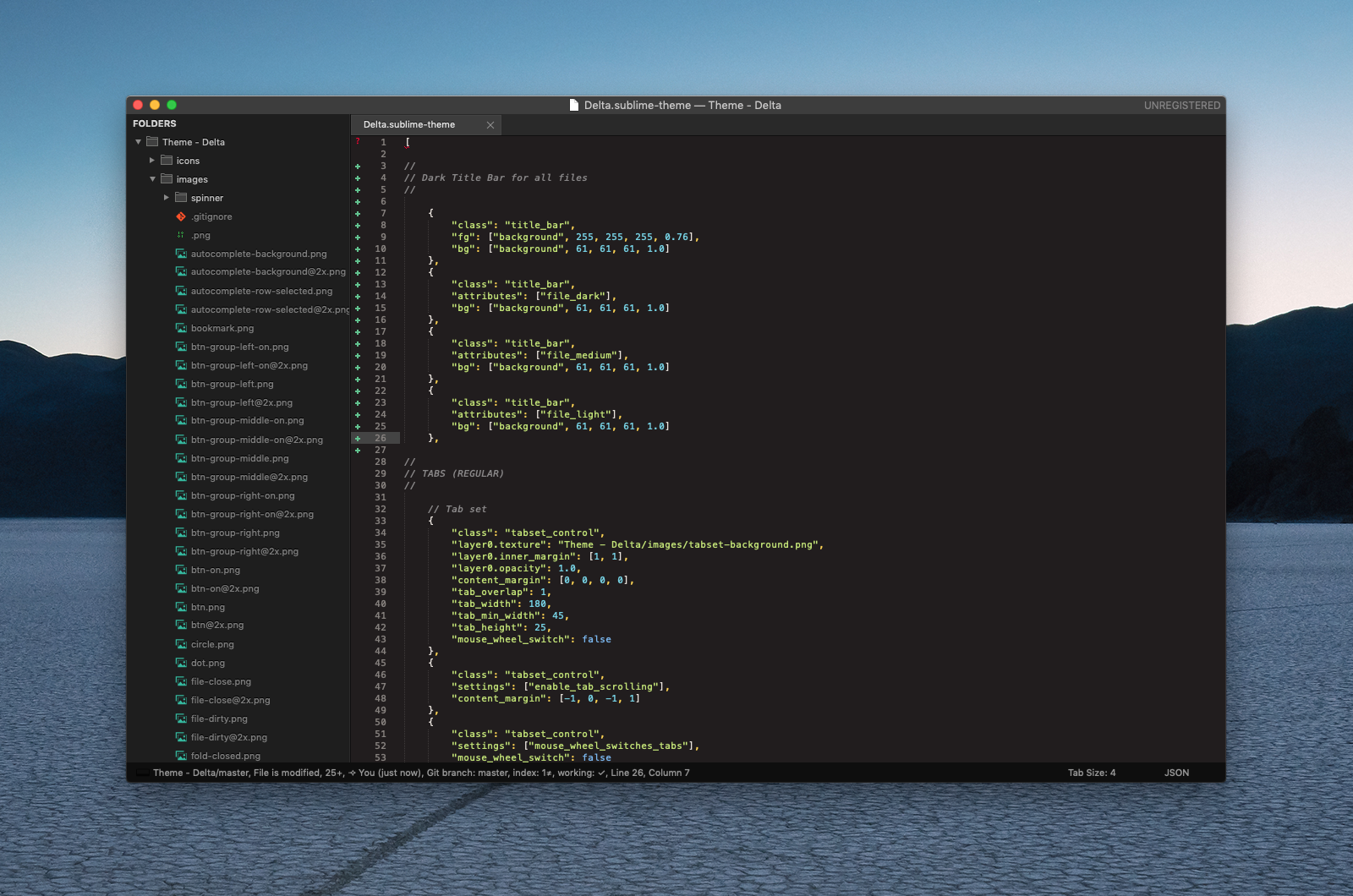Click the file-dirty.png image icon

(x=181, y=718)
